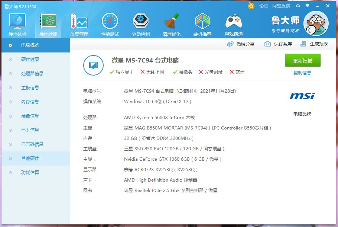The height and width of the screenshot is (227, 338).
Task: Click heading 微星 MS-7C94 台式电脑
Action: coord(145,60)
